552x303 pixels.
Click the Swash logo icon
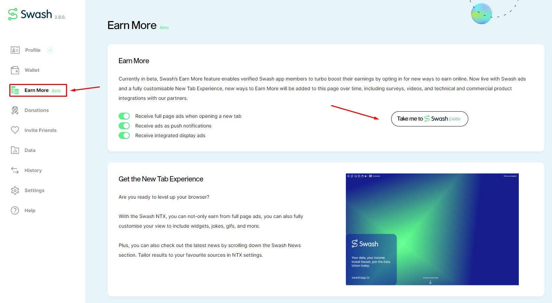click(13, 14)
